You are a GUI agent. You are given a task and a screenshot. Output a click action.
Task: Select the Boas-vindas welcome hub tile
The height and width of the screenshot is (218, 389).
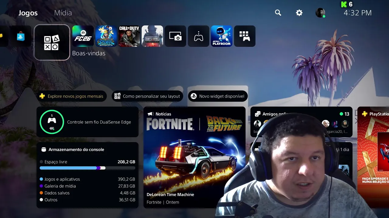click(x=52, y=42)
